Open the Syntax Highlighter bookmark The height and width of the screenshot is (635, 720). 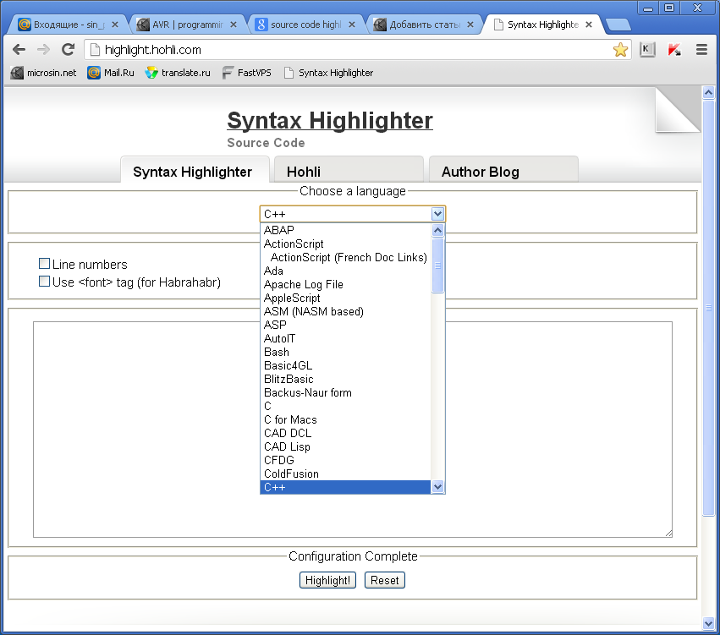click(x=329, y=73)
